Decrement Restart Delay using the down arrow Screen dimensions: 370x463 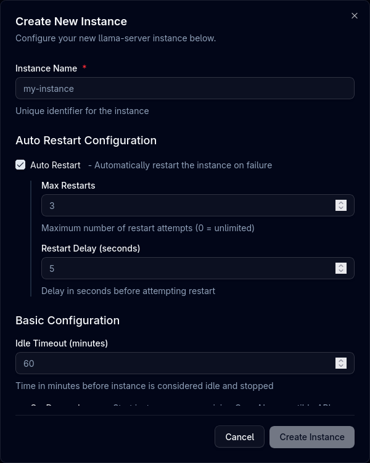tap(341, 271)
